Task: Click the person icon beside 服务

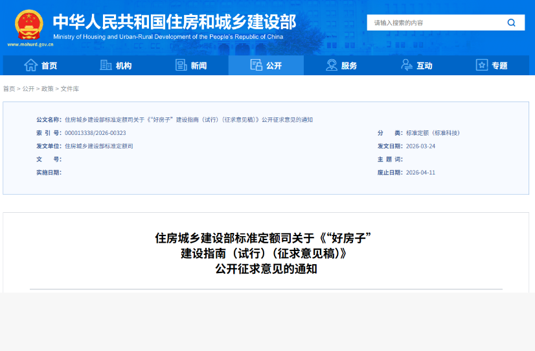Action: coord(332,65)
